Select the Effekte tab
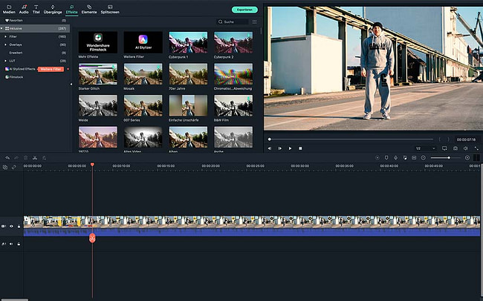 (72, 9)
